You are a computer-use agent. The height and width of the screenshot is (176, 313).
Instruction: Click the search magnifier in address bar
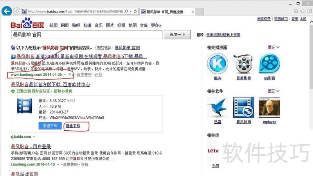126,11
